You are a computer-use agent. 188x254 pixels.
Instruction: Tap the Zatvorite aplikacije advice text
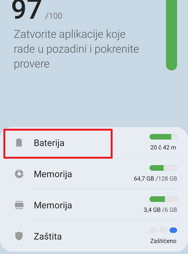click(x=76, y=49)
